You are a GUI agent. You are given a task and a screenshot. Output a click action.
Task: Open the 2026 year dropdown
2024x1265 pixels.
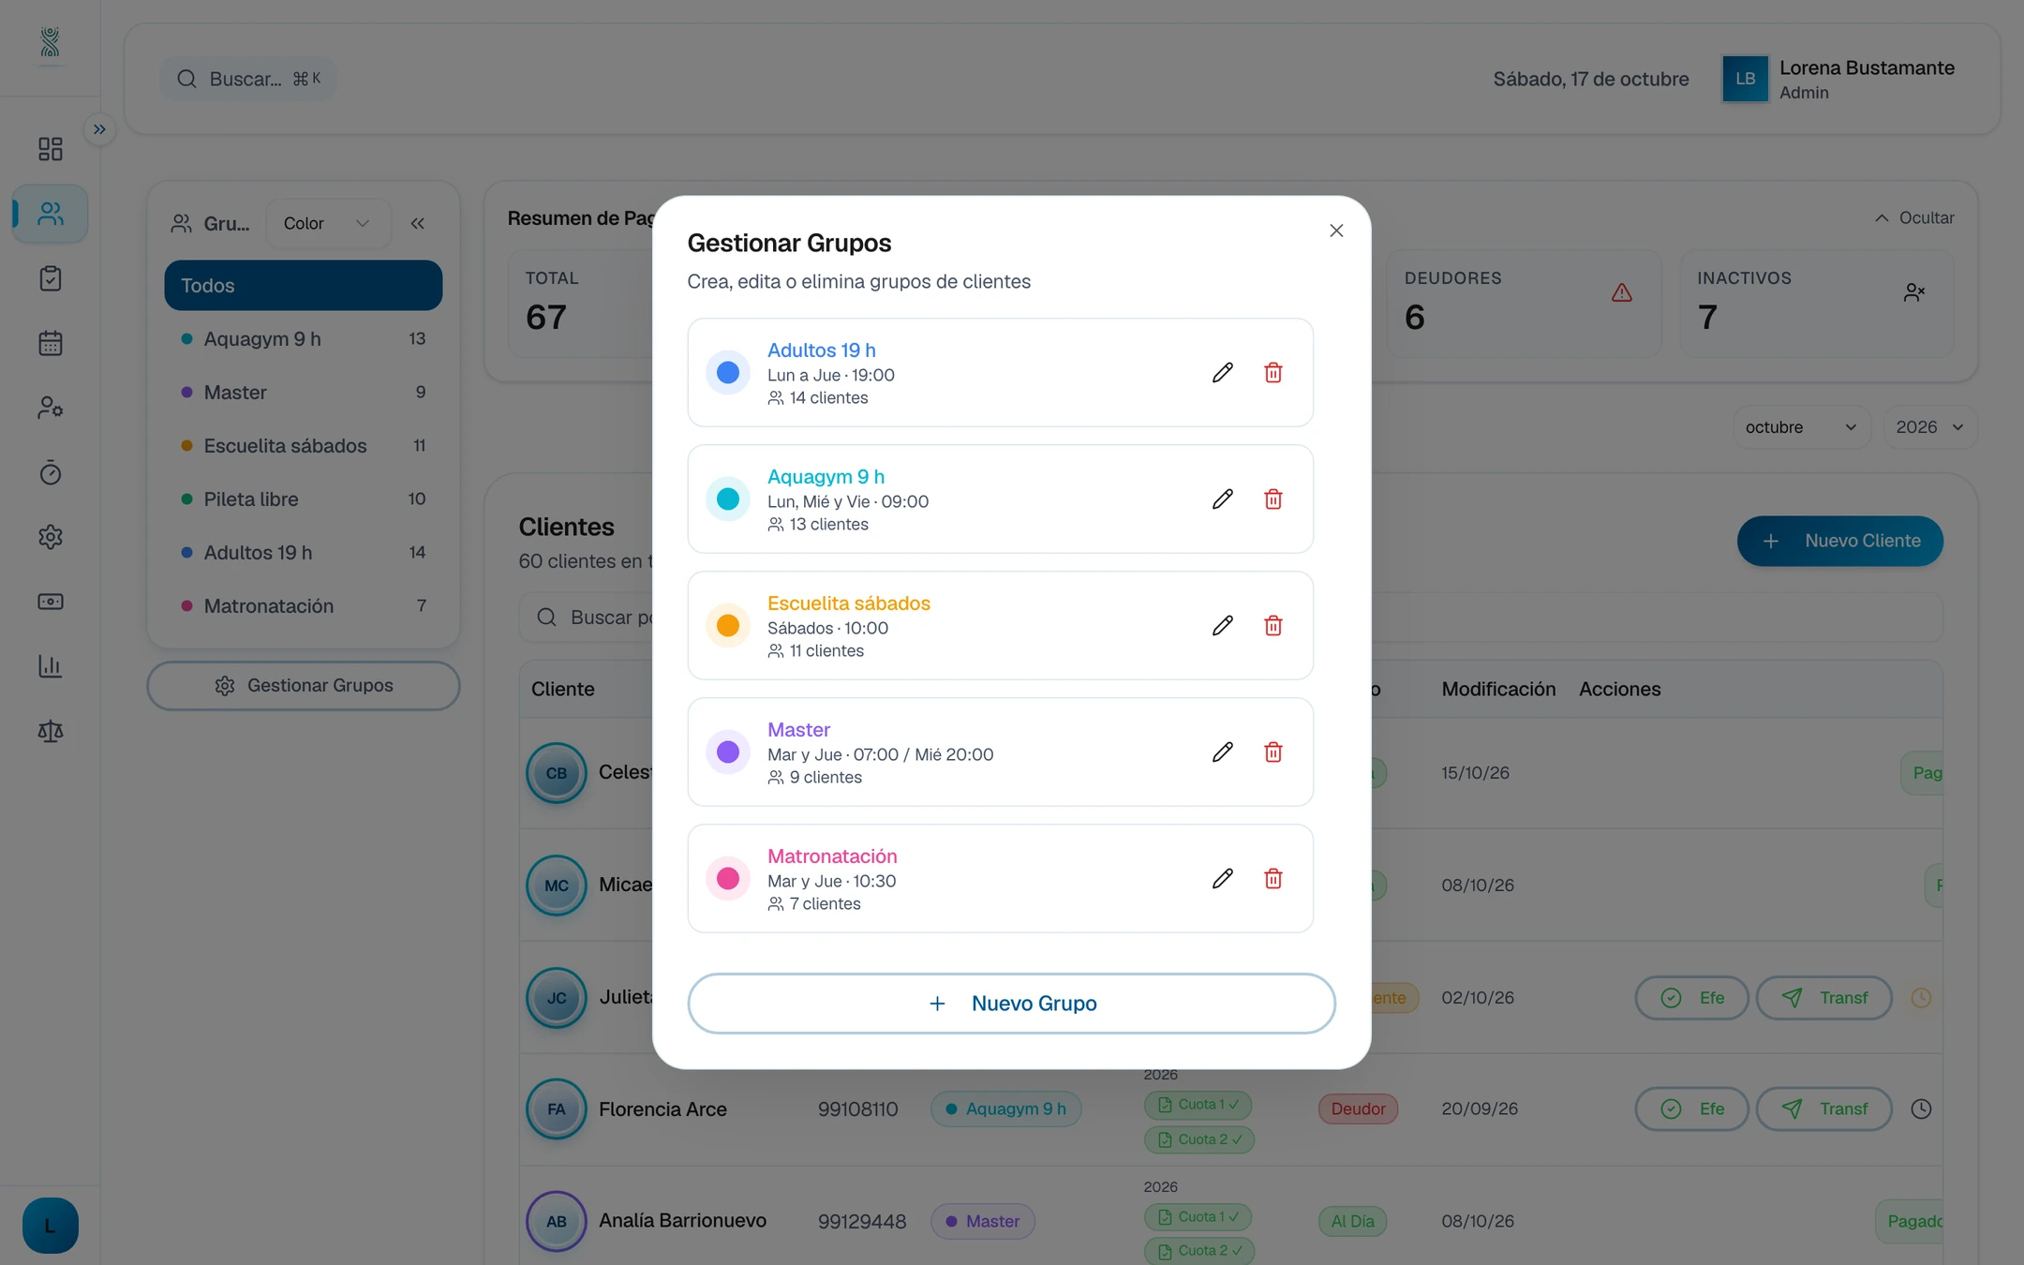coord(1929,427)
